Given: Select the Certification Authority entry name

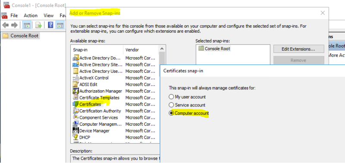Looking at the screenshot, I should (100, 111).
